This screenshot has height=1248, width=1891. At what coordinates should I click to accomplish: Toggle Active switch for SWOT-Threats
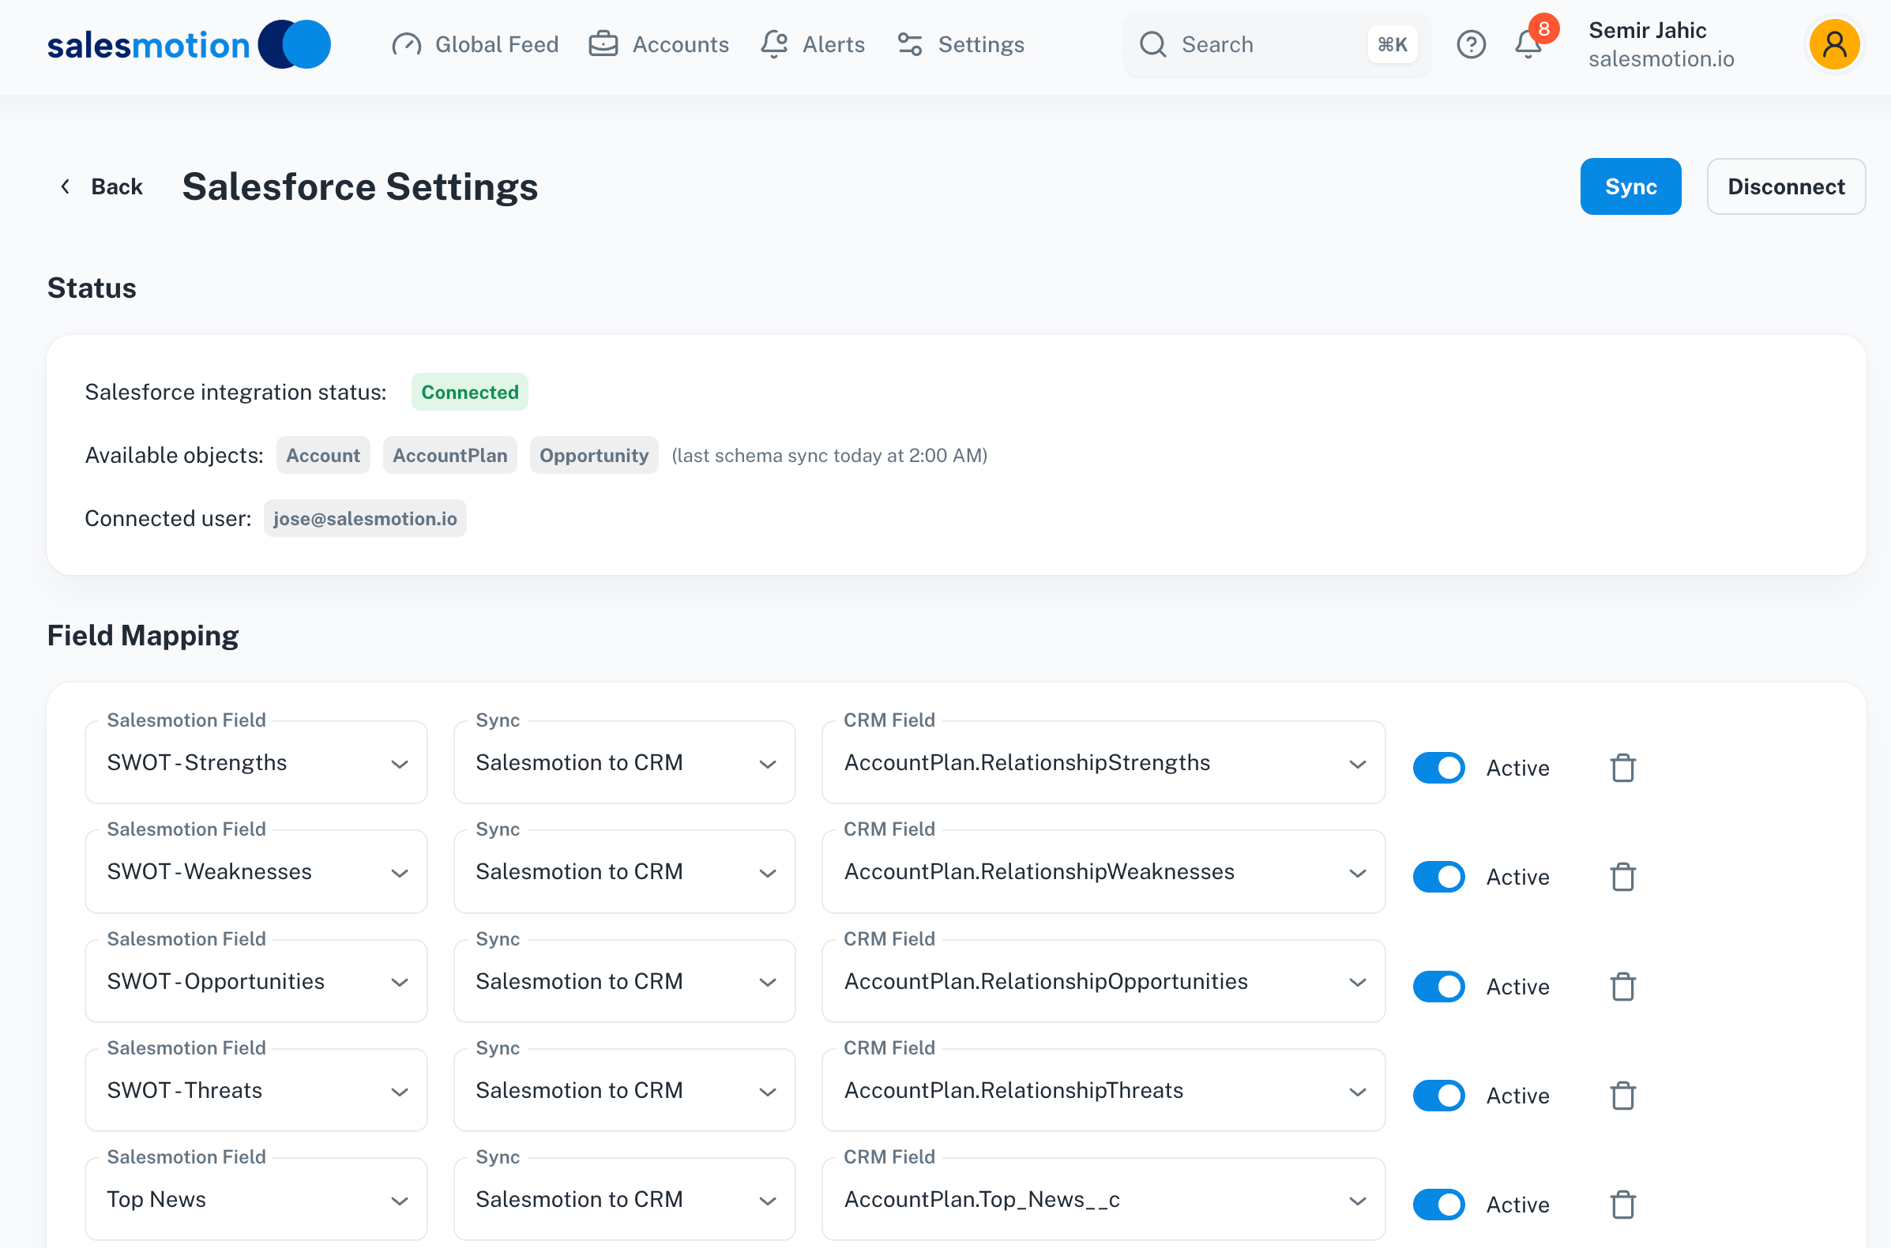[x=1439, y=1096]
